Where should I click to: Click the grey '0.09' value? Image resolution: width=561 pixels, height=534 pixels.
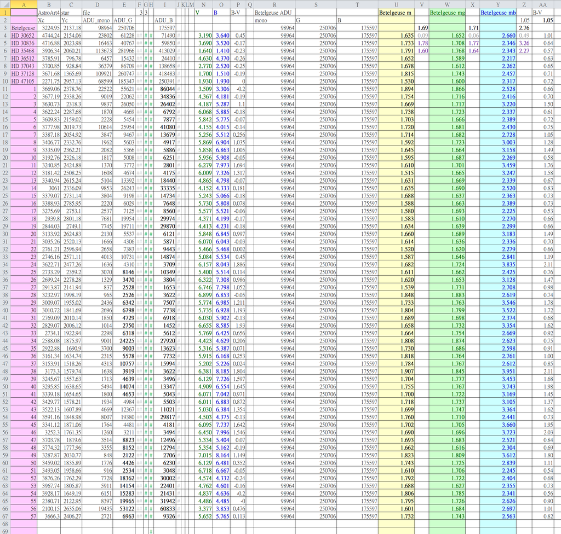pos(422,36)
